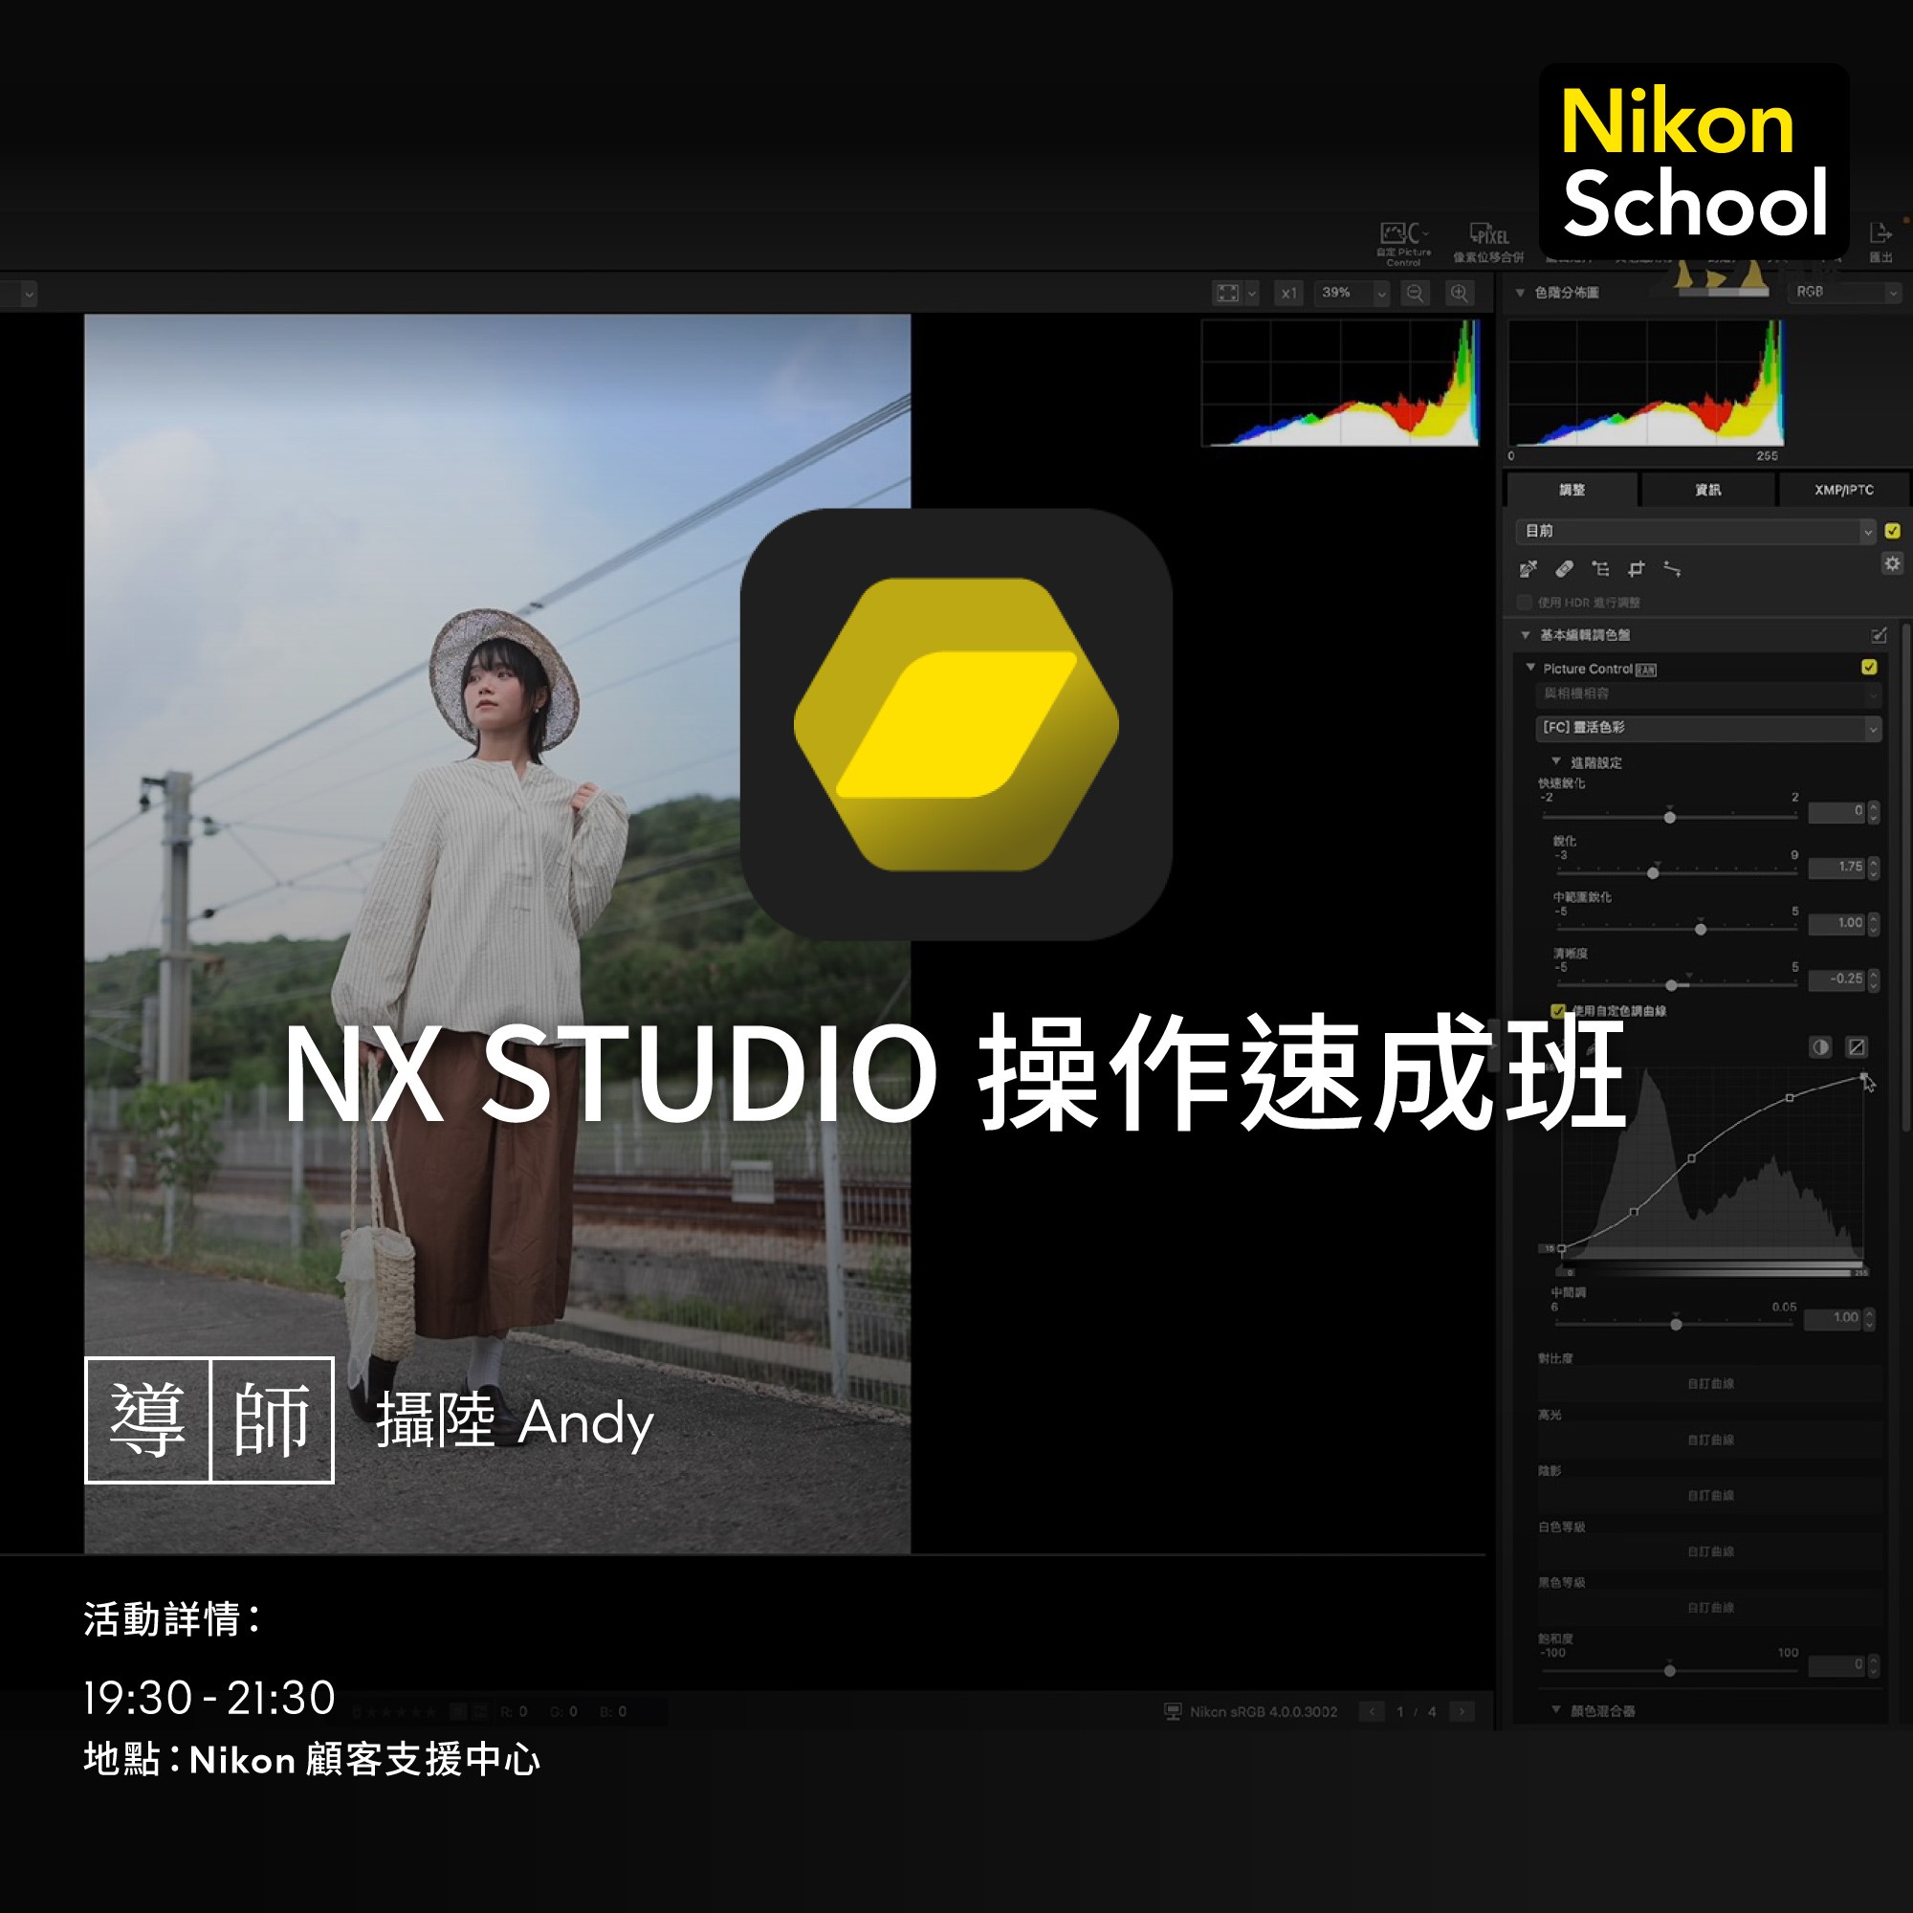This screenshot has height=1913, width=1913.
Task: Toggle the 使用自定色調曲線 checkbox
Action: (x=1557, y=1011)
